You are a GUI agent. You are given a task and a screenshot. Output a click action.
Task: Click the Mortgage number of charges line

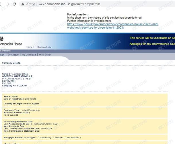pos(42,137)
